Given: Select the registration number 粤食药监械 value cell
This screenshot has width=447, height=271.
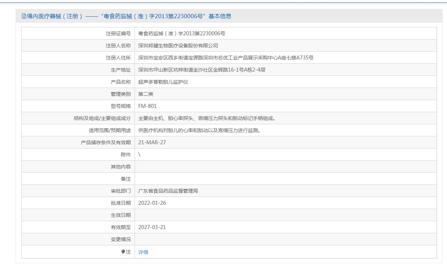Looking at the screenshot, I should pyautogui.click(x=182, y=33).
